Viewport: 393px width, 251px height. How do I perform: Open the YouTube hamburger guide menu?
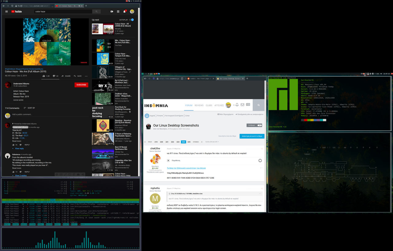pyautogui.click(x=6, y=12)
